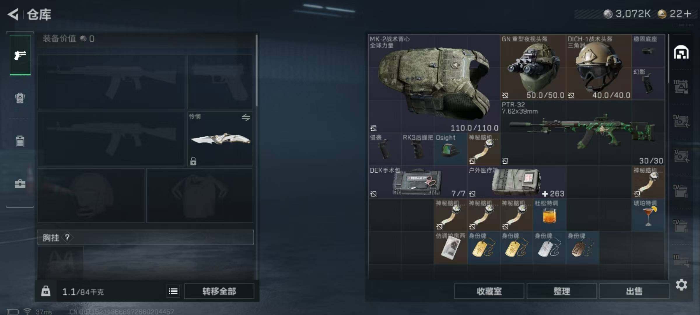Open the 收藏室 collection room
Screen dimensions: 700x315
pos(489,291)
